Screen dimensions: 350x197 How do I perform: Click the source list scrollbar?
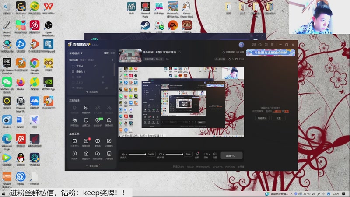coord(115,70)
